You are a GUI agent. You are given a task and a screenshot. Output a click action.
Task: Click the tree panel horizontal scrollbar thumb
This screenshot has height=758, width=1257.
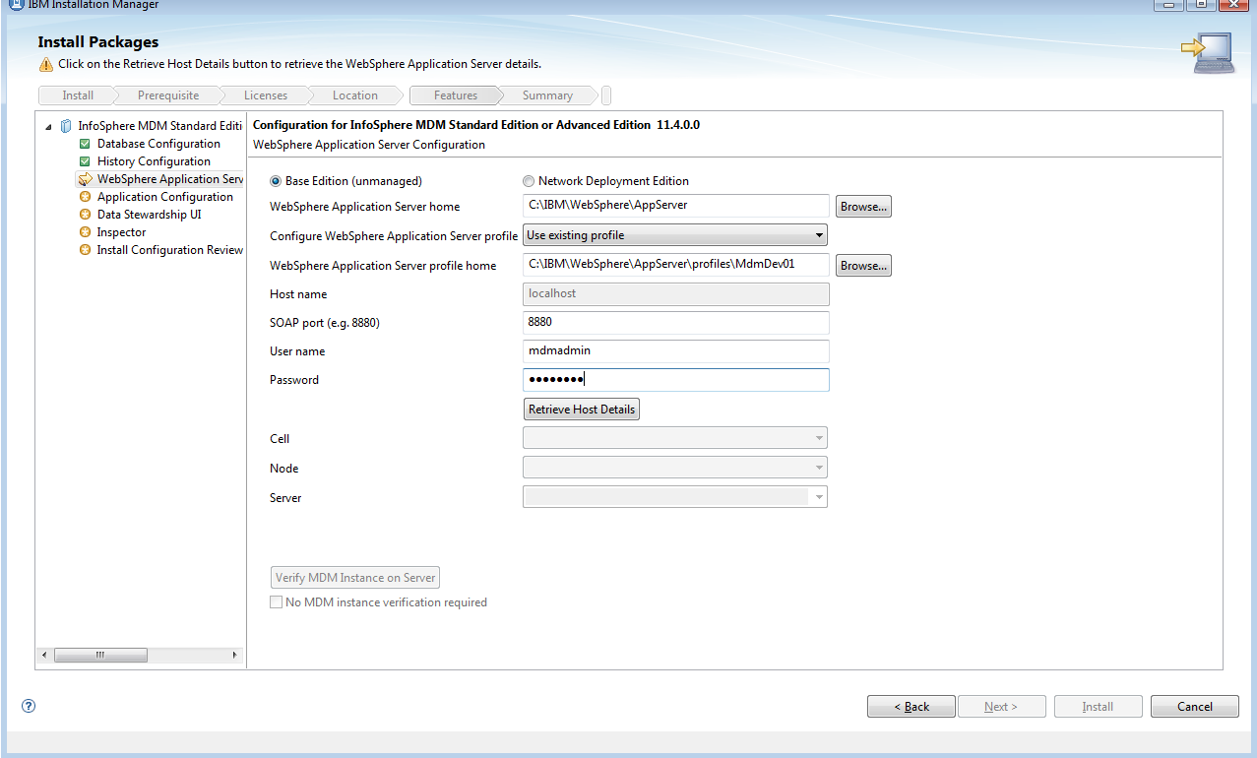[100, 655]
